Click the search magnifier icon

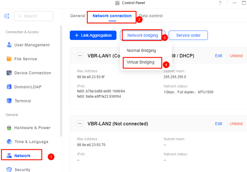tap(20, 16)
